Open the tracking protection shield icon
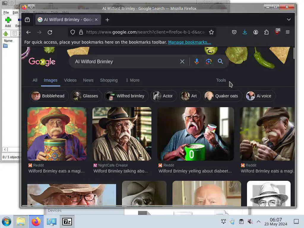Screen dimensions: 304x228 click(73, 32)
